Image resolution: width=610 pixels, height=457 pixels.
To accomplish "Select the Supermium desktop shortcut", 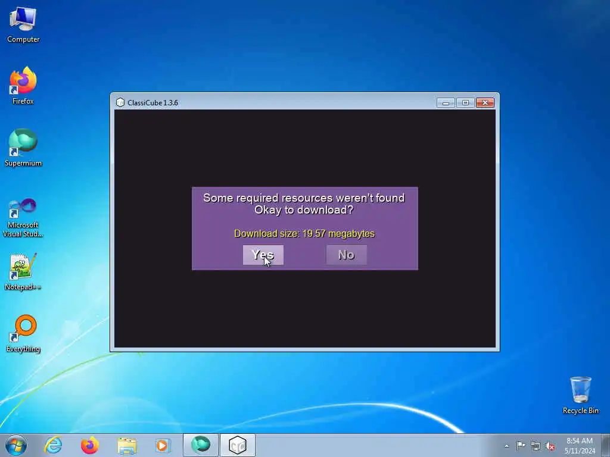I will tap(23, 148).
